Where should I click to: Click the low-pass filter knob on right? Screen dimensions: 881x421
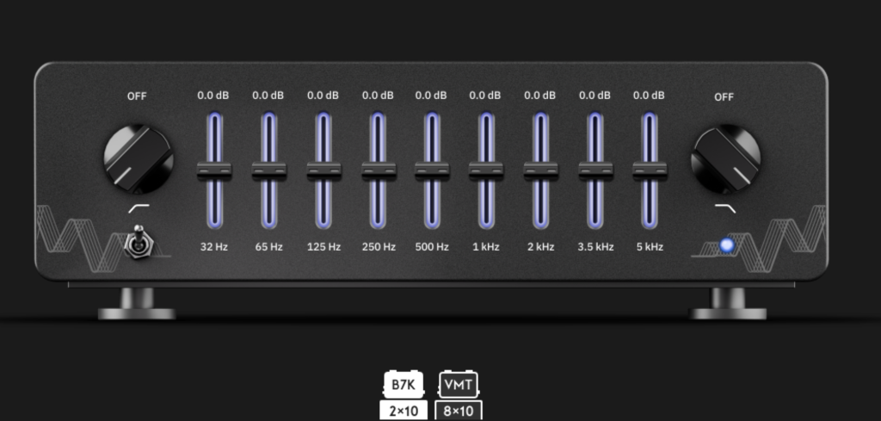[x=725, y=158]
